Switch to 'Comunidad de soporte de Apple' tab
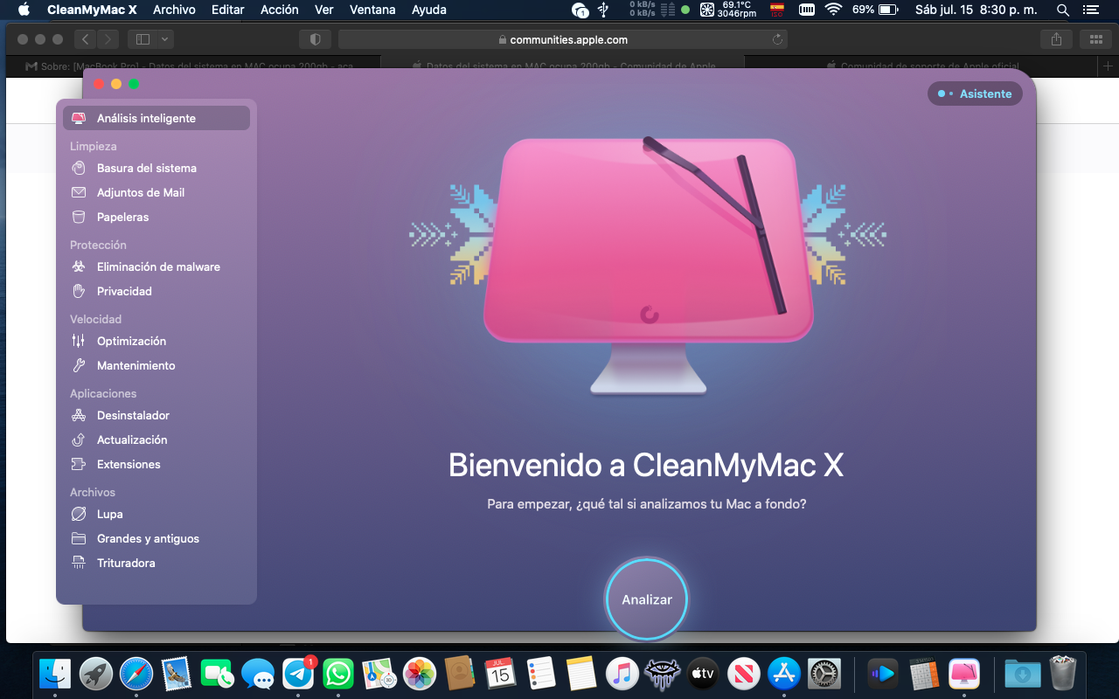1119x699 pixels. 923,66
